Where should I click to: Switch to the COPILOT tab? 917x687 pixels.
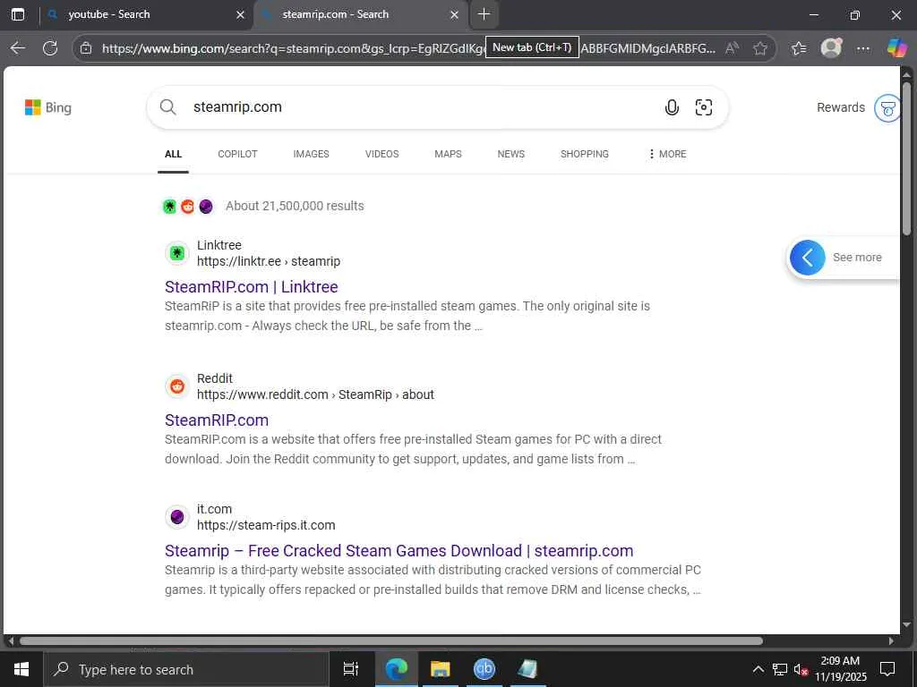click(237, 154)
